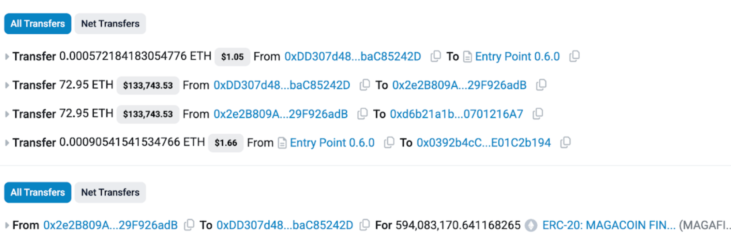Open the 0x0392b4cC...E01C2b194 address link
Screen dimensions: 731x244
pyautogui.click(x=483, y=142)
